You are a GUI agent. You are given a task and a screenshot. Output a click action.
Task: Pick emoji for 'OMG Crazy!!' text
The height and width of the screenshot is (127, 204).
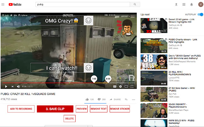(x=89, y=20)
